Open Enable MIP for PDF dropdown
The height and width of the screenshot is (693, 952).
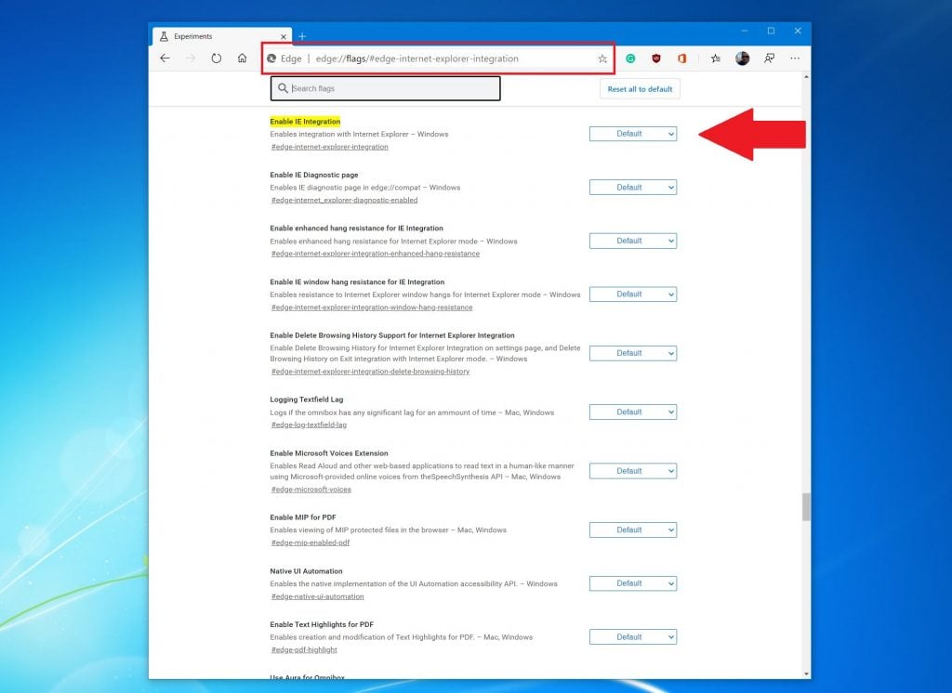coord(632,530)
